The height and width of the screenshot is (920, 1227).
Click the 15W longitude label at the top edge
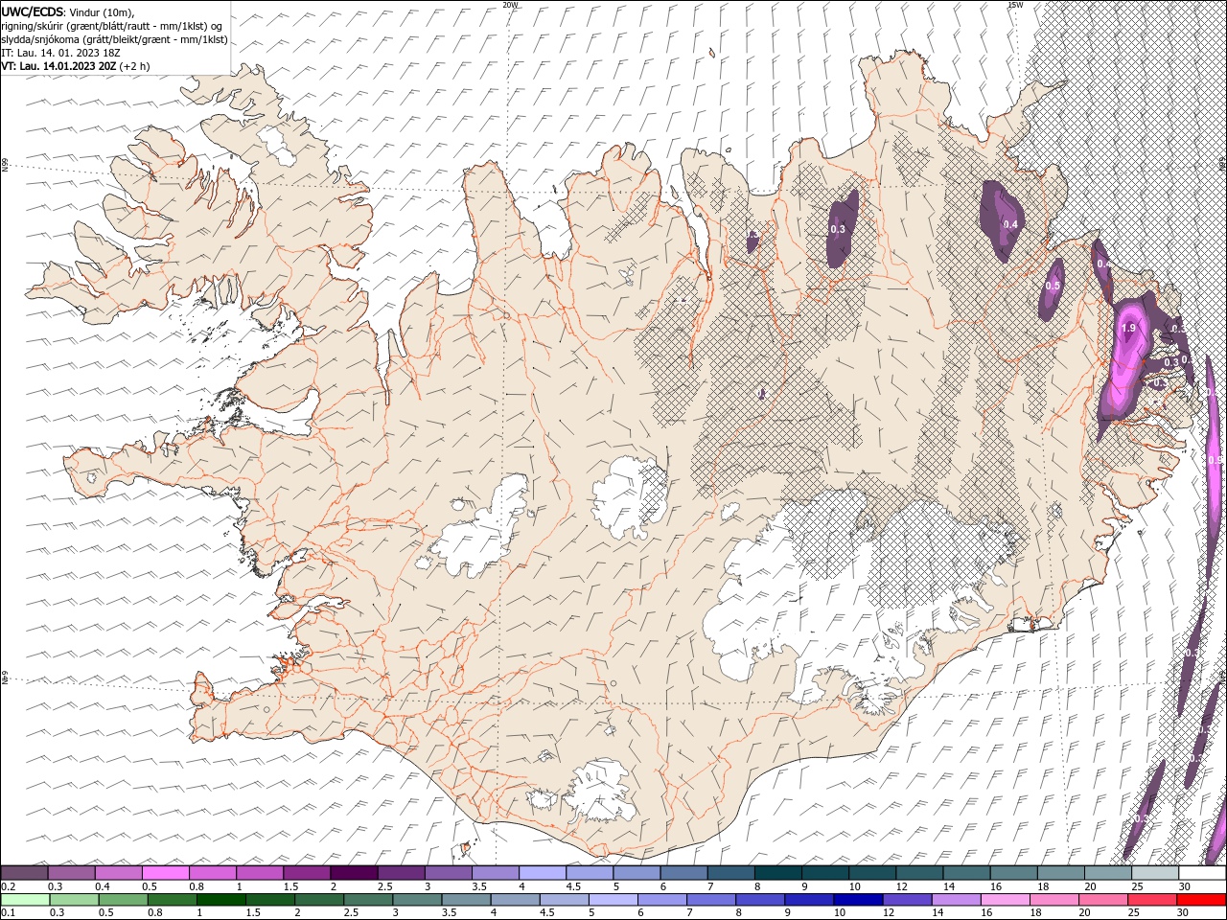pos(1015,5)
